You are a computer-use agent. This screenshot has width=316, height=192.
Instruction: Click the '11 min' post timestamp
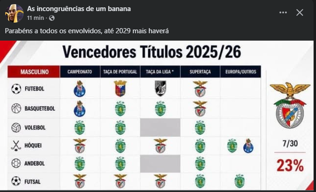[36, 18]
